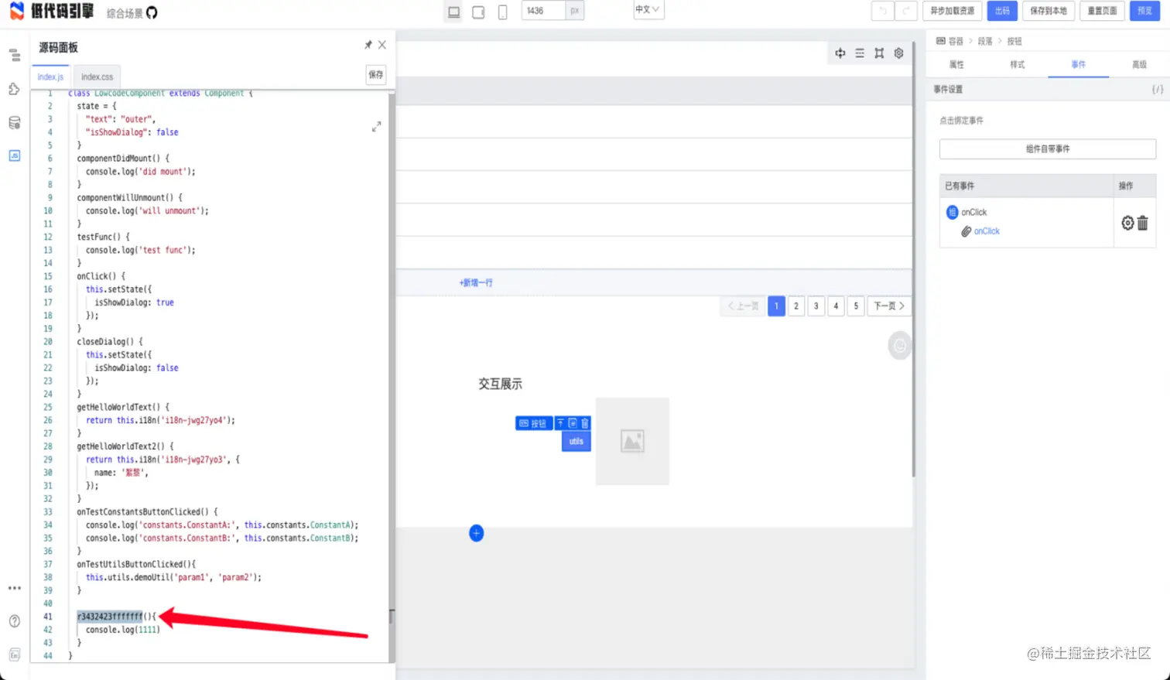The image size is (1170, 680).
Task: Delete the onClick event binding
Action: 1143,223
